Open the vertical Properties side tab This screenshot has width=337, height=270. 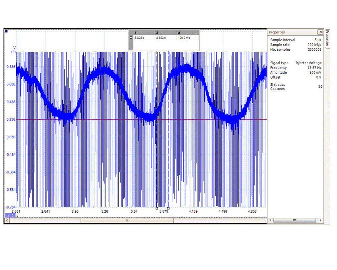click(327, 38)
